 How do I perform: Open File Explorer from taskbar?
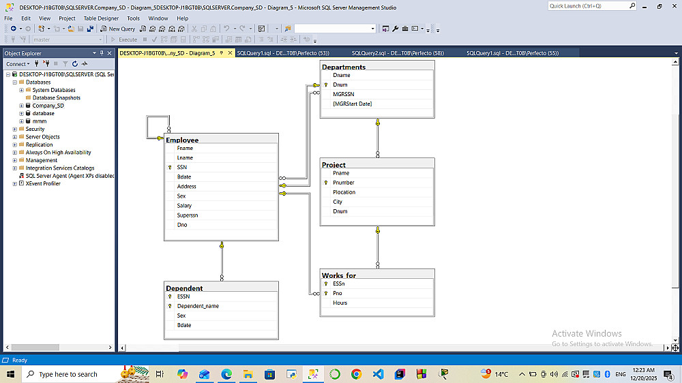point(248,374)
